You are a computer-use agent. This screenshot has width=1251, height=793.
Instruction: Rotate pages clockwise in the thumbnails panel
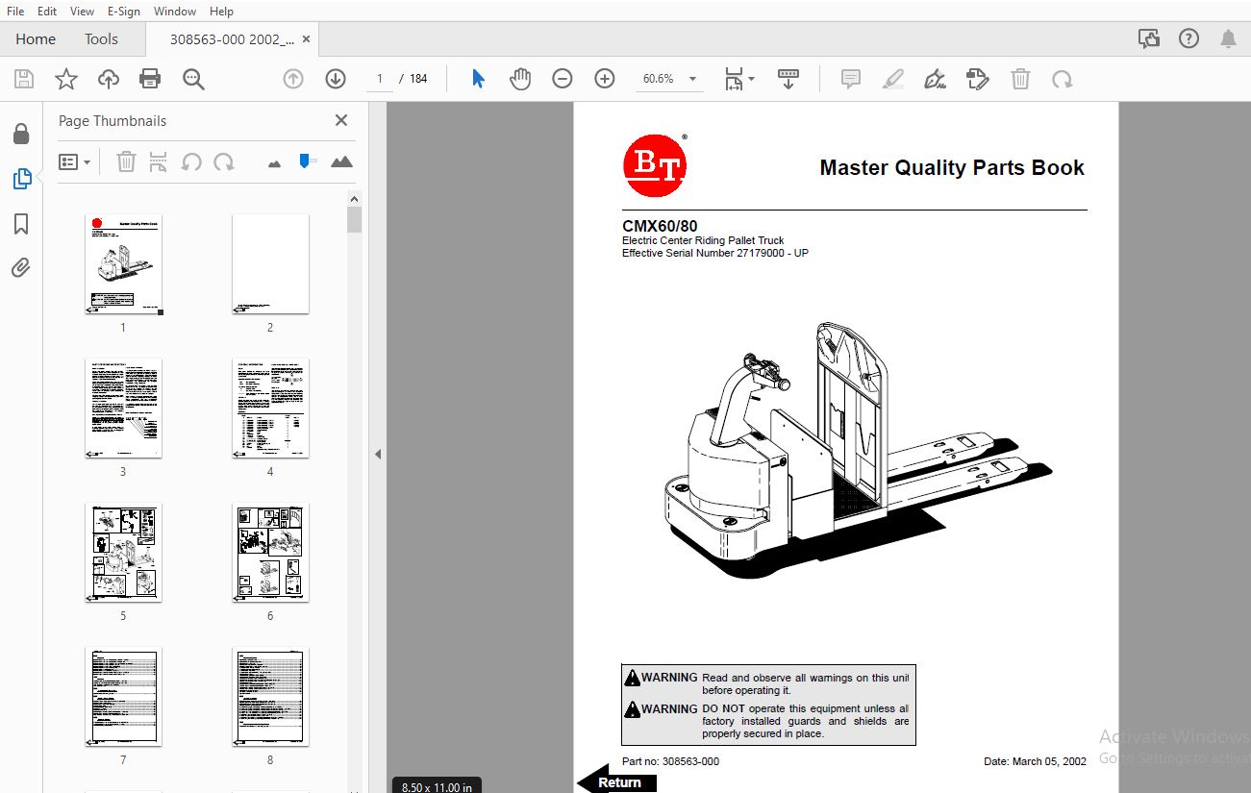click(x=224, y=161)
